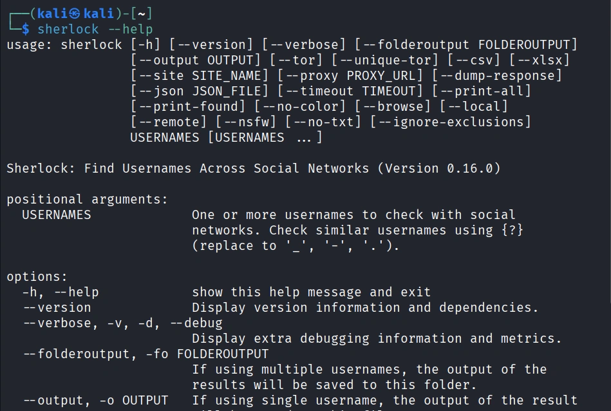Click the '[--csv]' flag
This screenshot has width=611, height=411.
click(x=474, y=61)
